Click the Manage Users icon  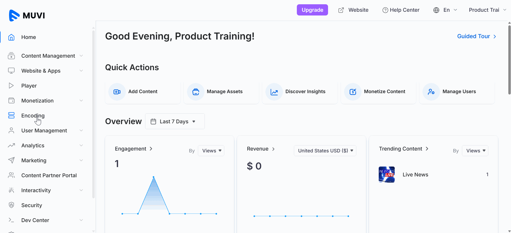click(431, 92)
